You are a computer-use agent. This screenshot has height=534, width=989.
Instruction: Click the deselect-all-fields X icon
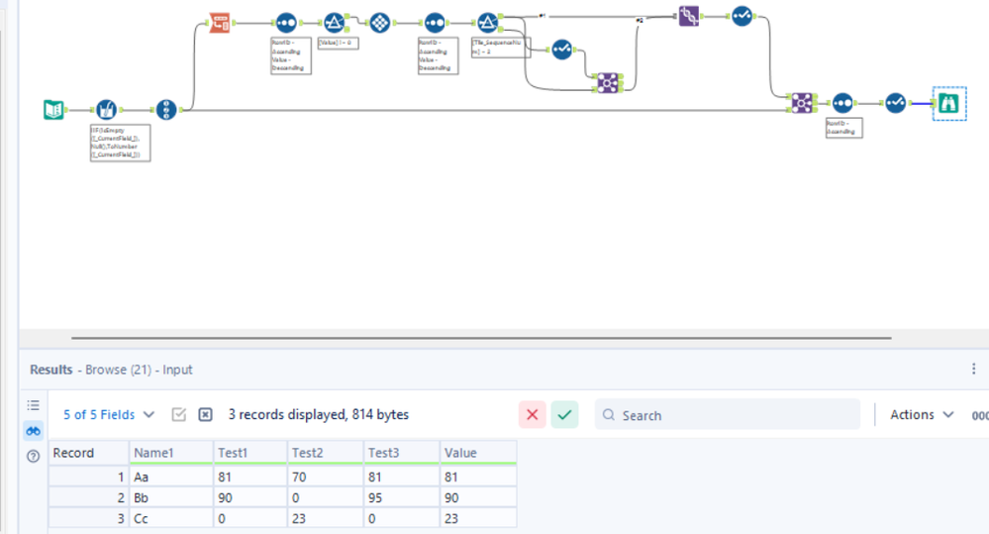[x=206, y=415]
